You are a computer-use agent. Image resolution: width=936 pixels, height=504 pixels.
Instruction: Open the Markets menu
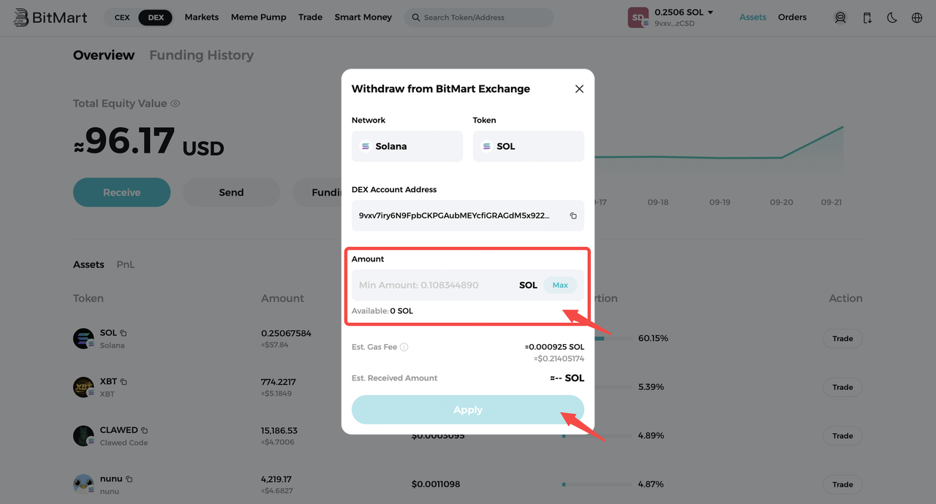(202, 17)
